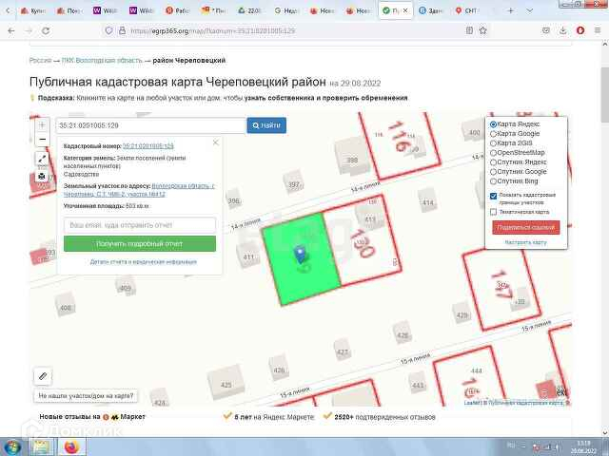Switch to the Здр browser tab
This screenshot has width=609, height=456.
click(x=431, y=10)
